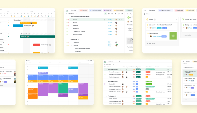Click the three-dot menu on To-Do column
Viewport: 197px width, 113px height.
tap(176, 19)
